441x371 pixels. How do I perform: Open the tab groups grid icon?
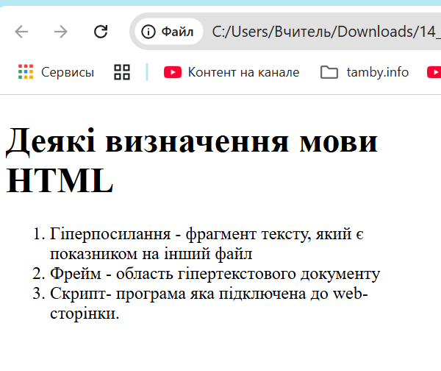coord(122,71)
